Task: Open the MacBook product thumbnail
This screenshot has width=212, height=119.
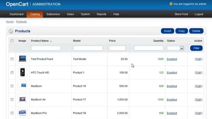Action: click(23, 86)
